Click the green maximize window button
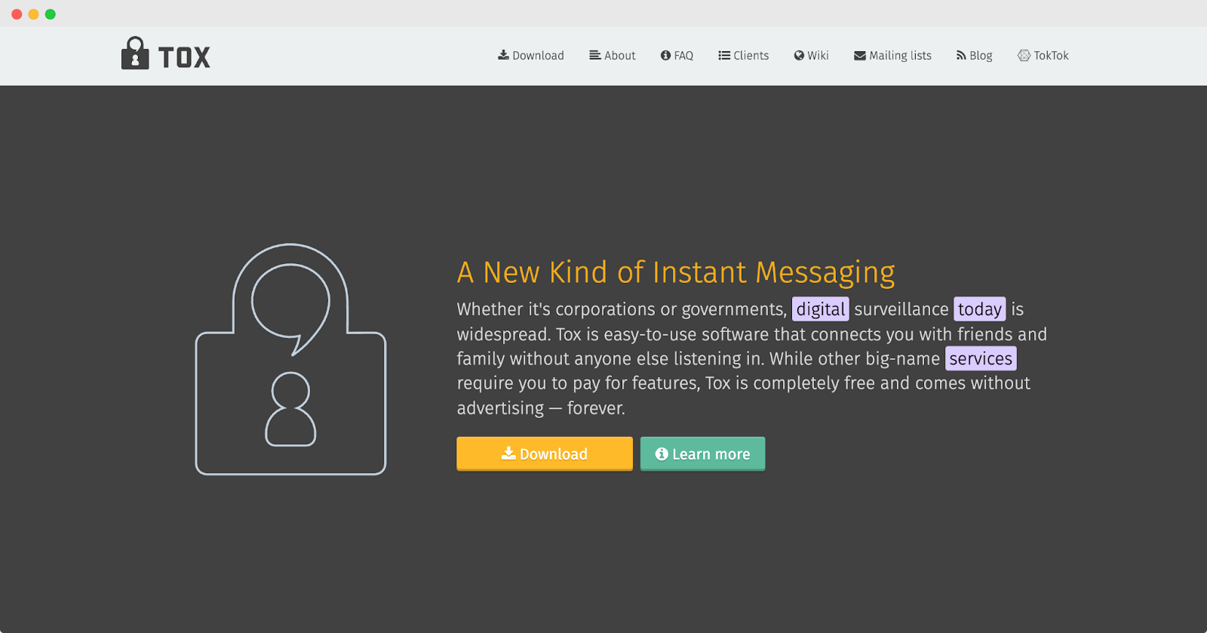Image resolution: width=1207 pixels, height=633 pixels. click(51, 14)
